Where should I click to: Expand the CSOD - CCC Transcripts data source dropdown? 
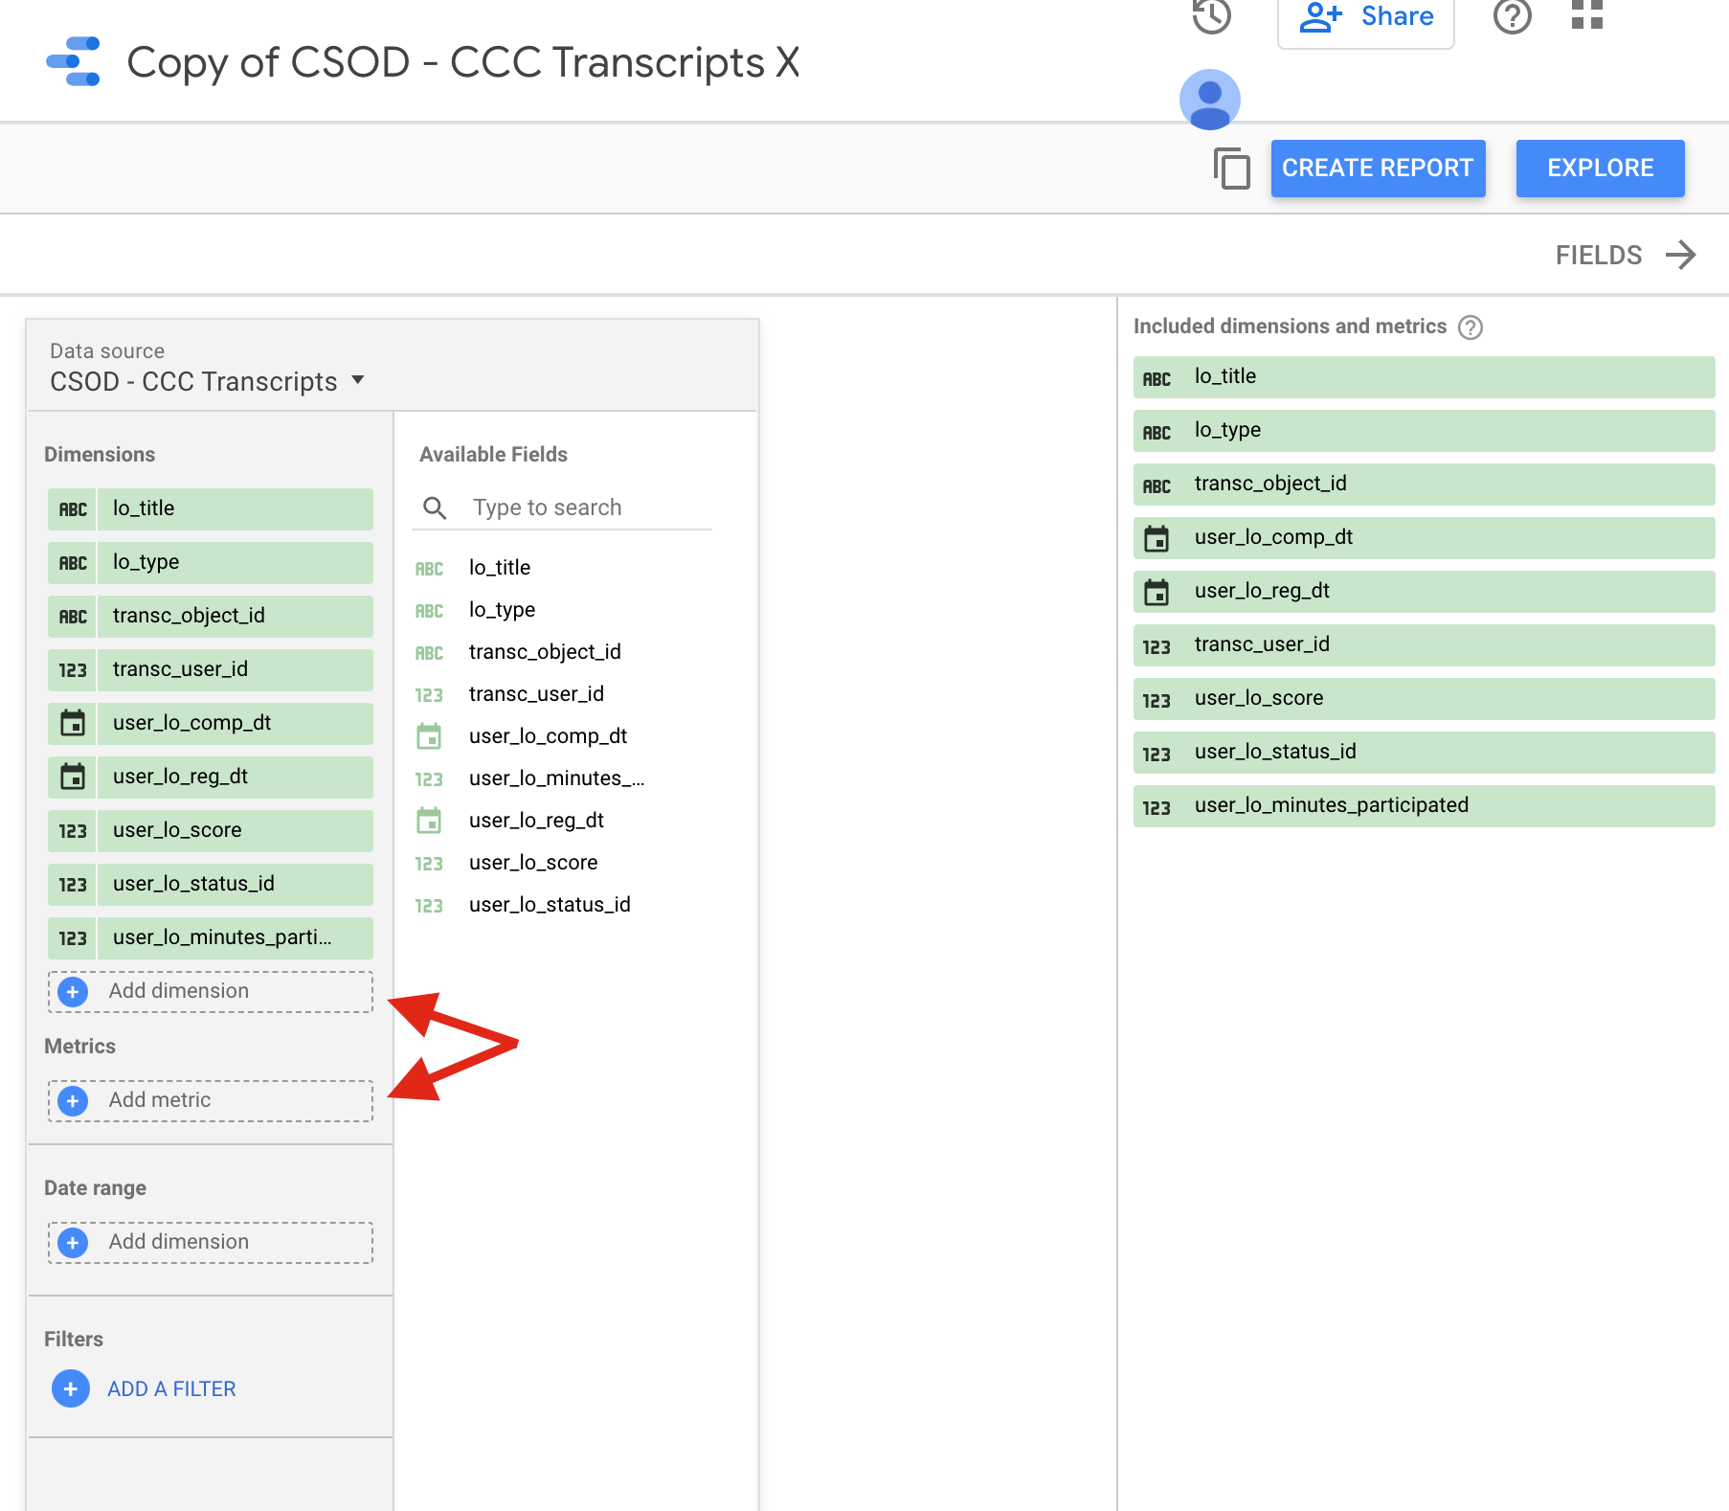click(x=358, y=380)
